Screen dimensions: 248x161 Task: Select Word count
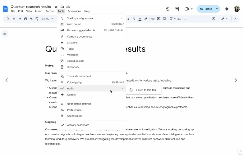pos(92,24)
